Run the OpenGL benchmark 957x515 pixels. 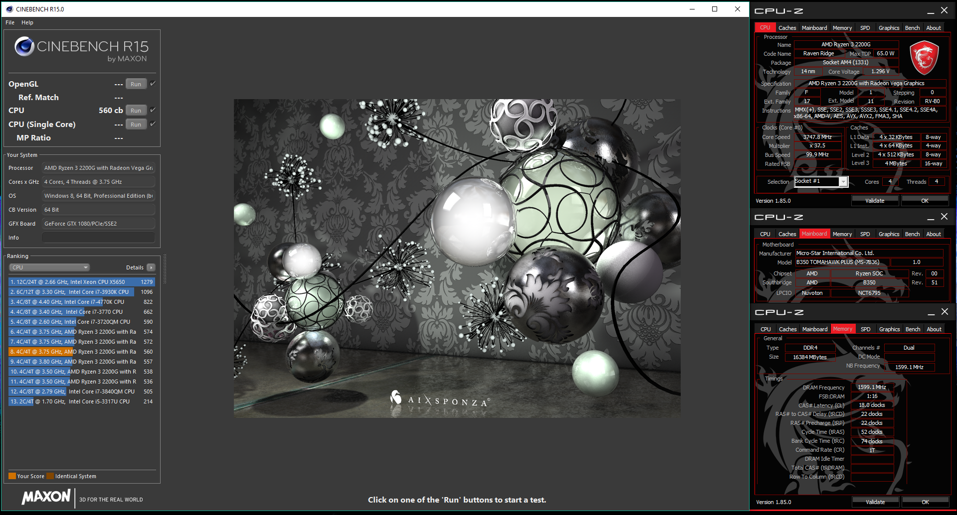136,84
